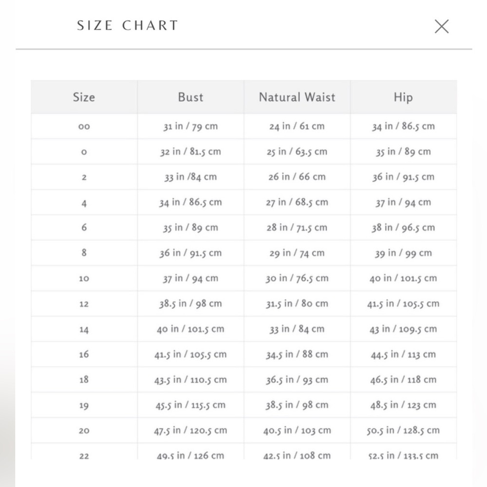Select the size 10 row label
Image resolution: width=487 pixels, height=487 pixels.
[x=84, y=278]
